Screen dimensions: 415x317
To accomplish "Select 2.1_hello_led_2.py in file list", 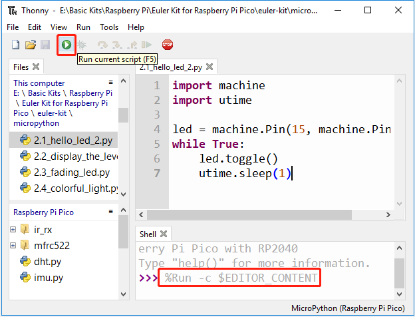I will [x=64, y=140].
